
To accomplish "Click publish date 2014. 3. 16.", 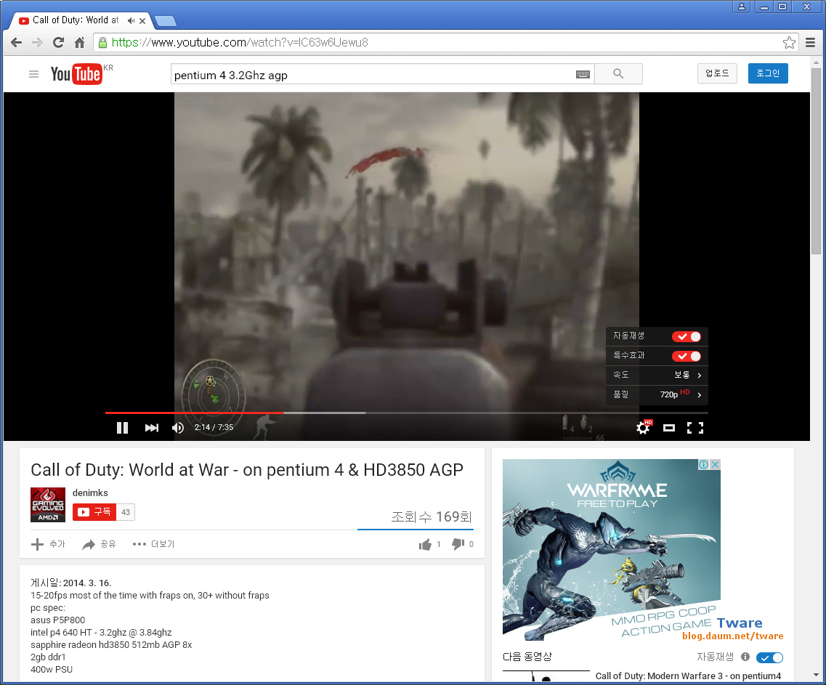I will [87, 583].
